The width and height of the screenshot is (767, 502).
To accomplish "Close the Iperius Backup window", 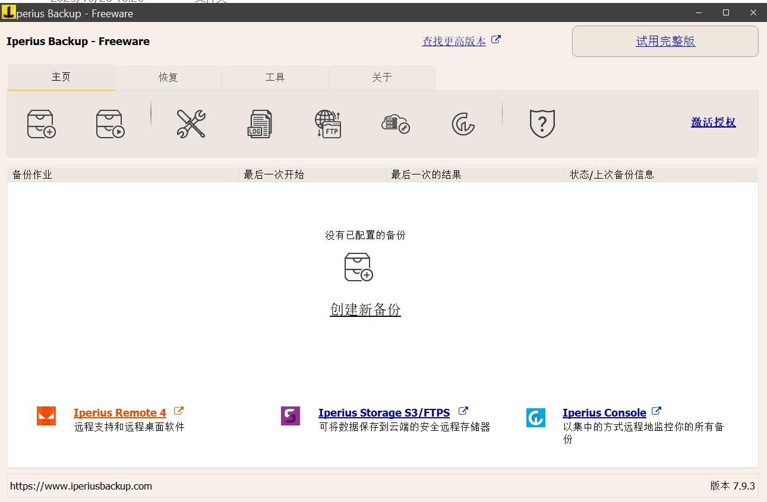I will tap(753, 12).
